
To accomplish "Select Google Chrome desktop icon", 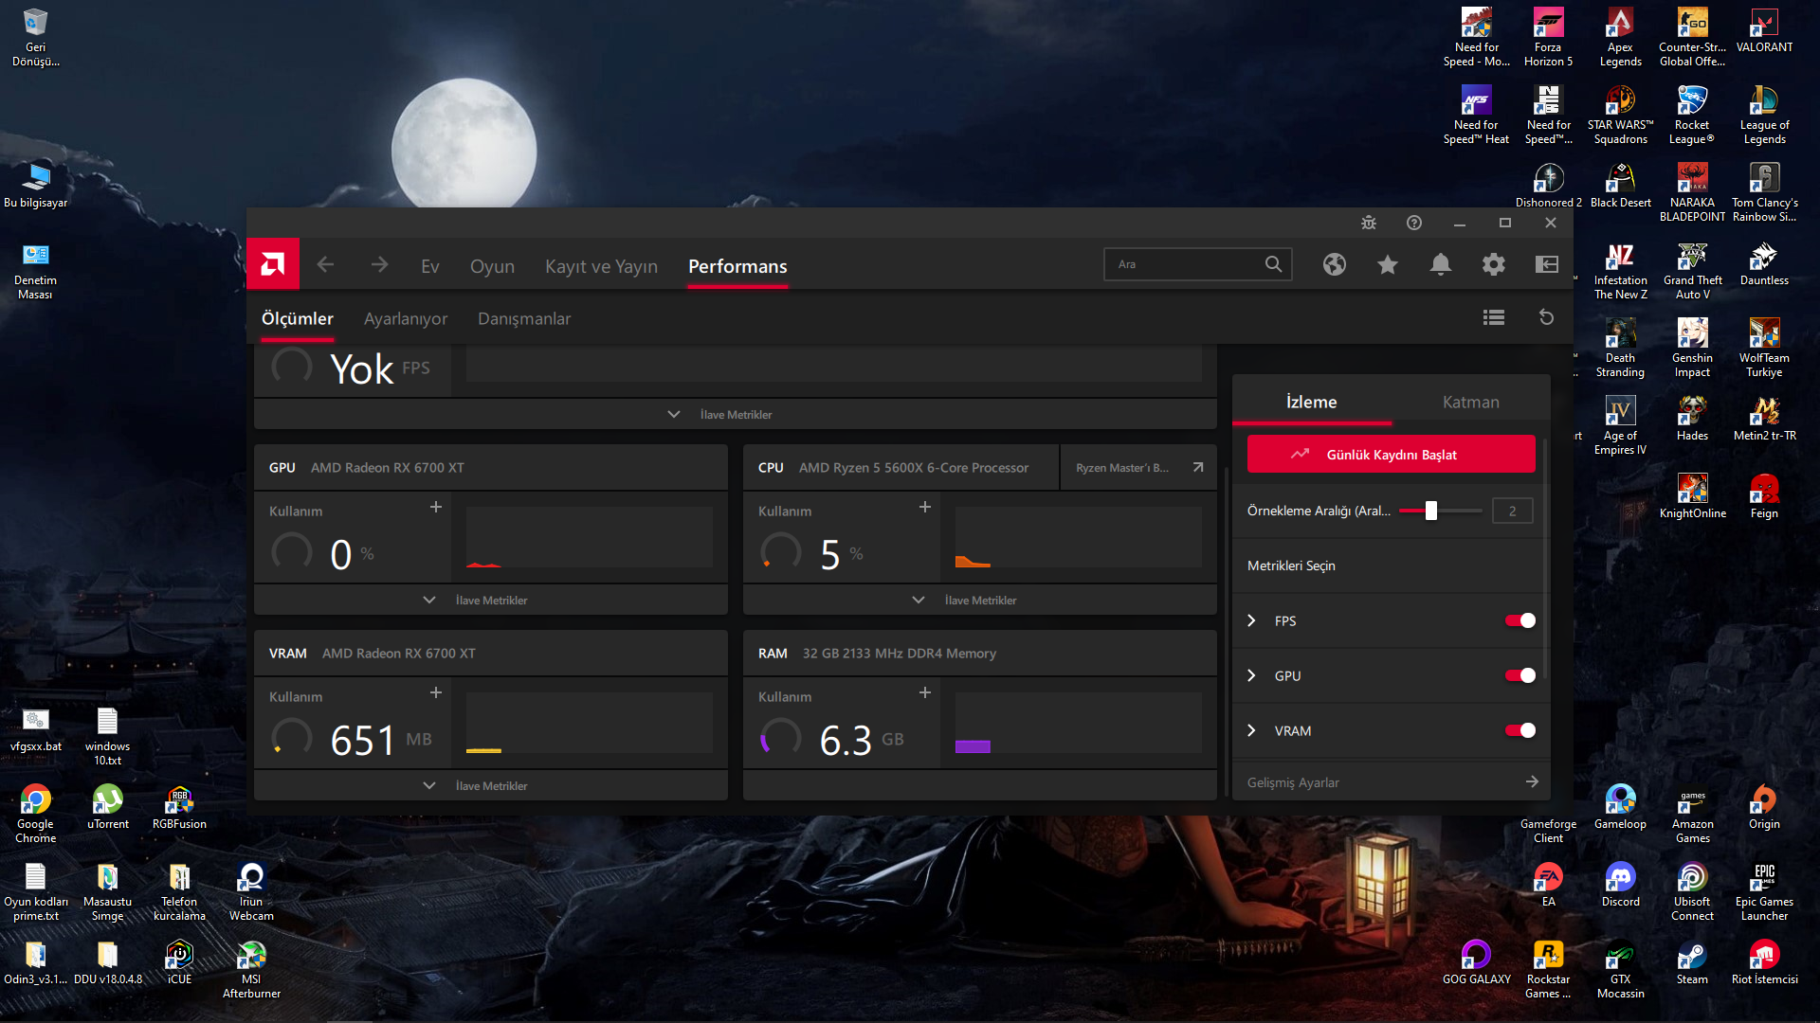I will (x=36, y=815).
